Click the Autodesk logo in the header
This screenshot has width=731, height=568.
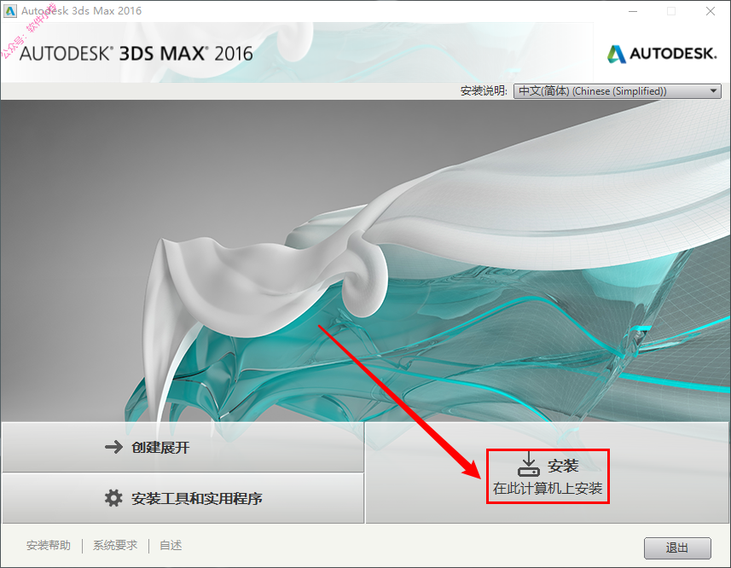(x=662, y=54)
